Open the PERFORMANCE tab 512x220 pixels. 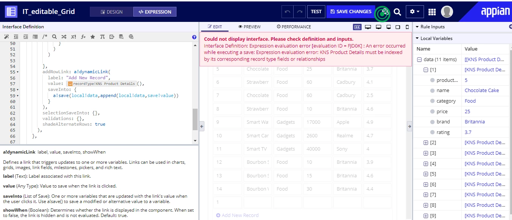click(x=294, y=27)
